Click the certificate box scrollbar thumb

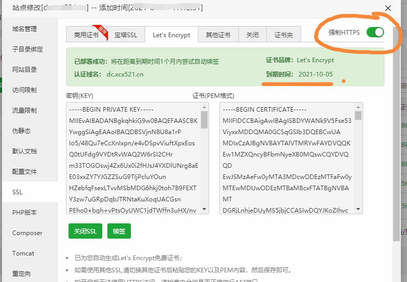[358, 115]
